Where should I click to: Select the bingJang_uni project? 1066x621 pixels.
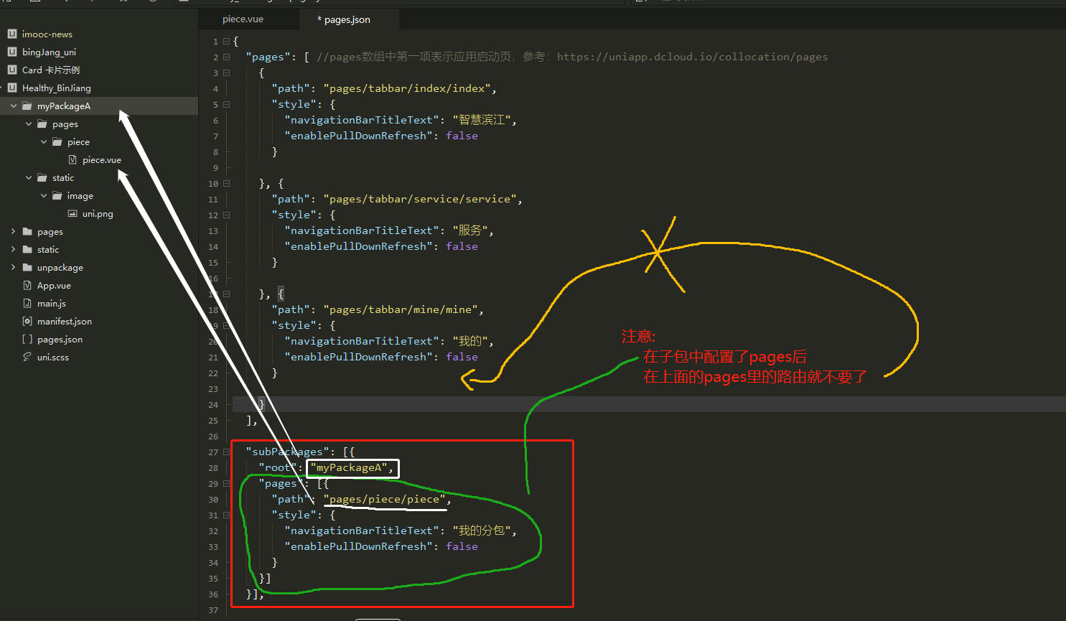tap(49, 52)
